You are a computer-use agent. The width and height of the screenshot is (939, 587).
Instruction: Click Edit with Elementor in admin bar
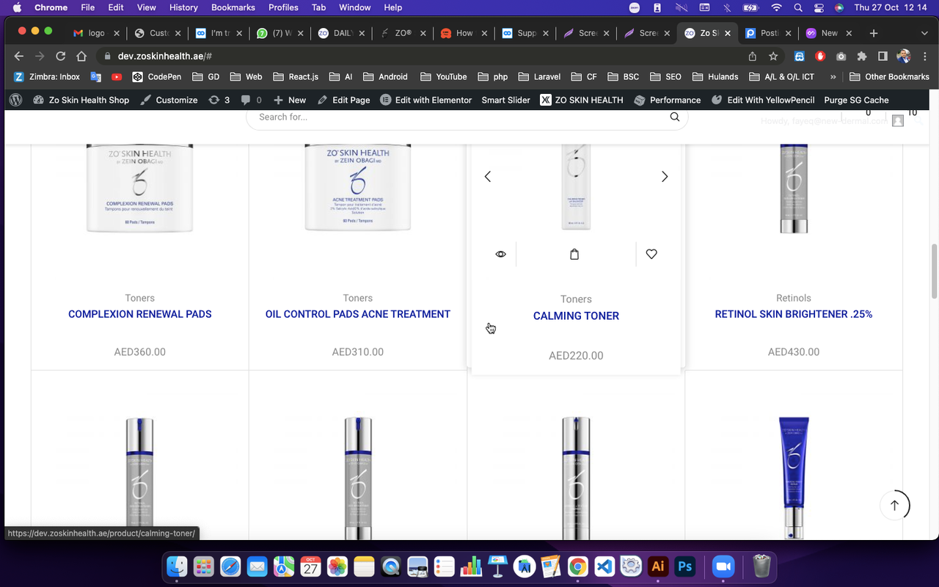tap(425, 100)
